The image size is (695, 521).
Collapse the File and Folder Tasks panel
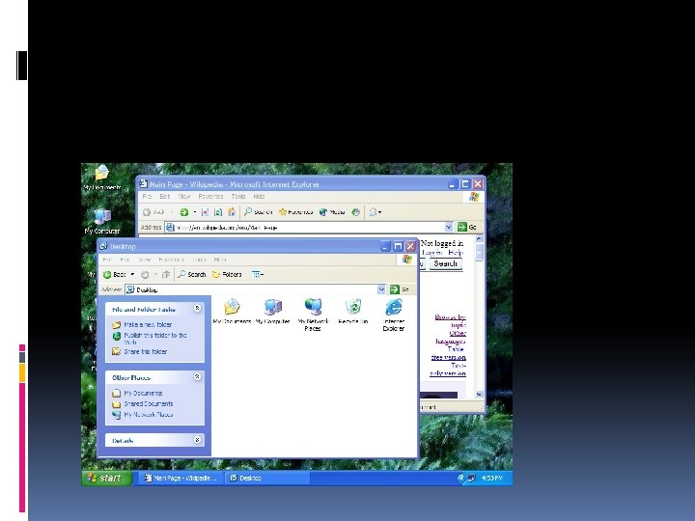point(198,309)
